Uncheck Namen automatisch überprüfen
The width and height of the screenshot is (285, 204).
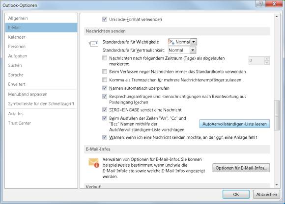point(105,88)
